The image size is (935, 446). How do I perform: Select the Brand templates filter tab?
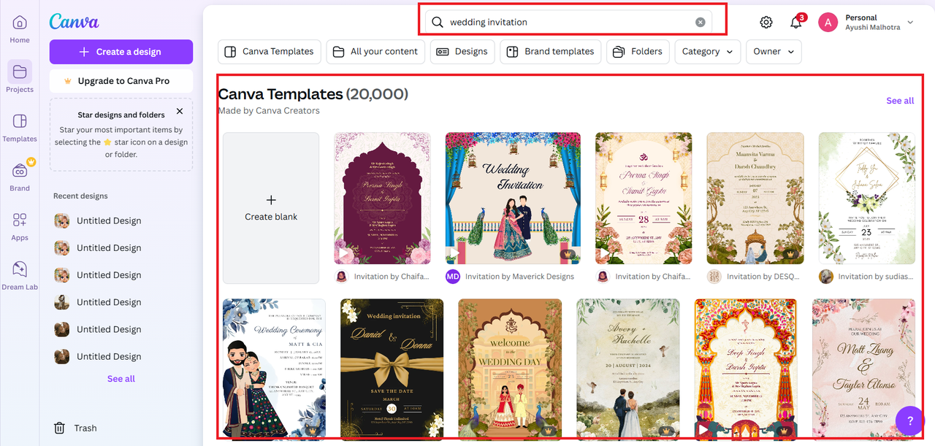click(x=550, y=52)
